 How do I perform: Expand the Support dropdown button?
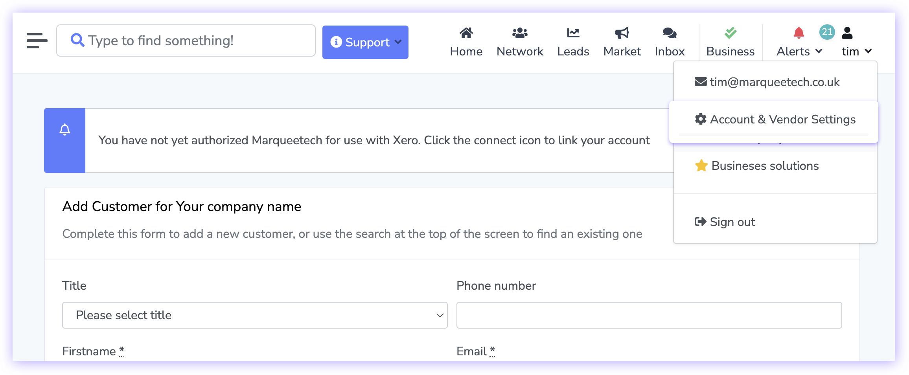[x=365, y=42]
